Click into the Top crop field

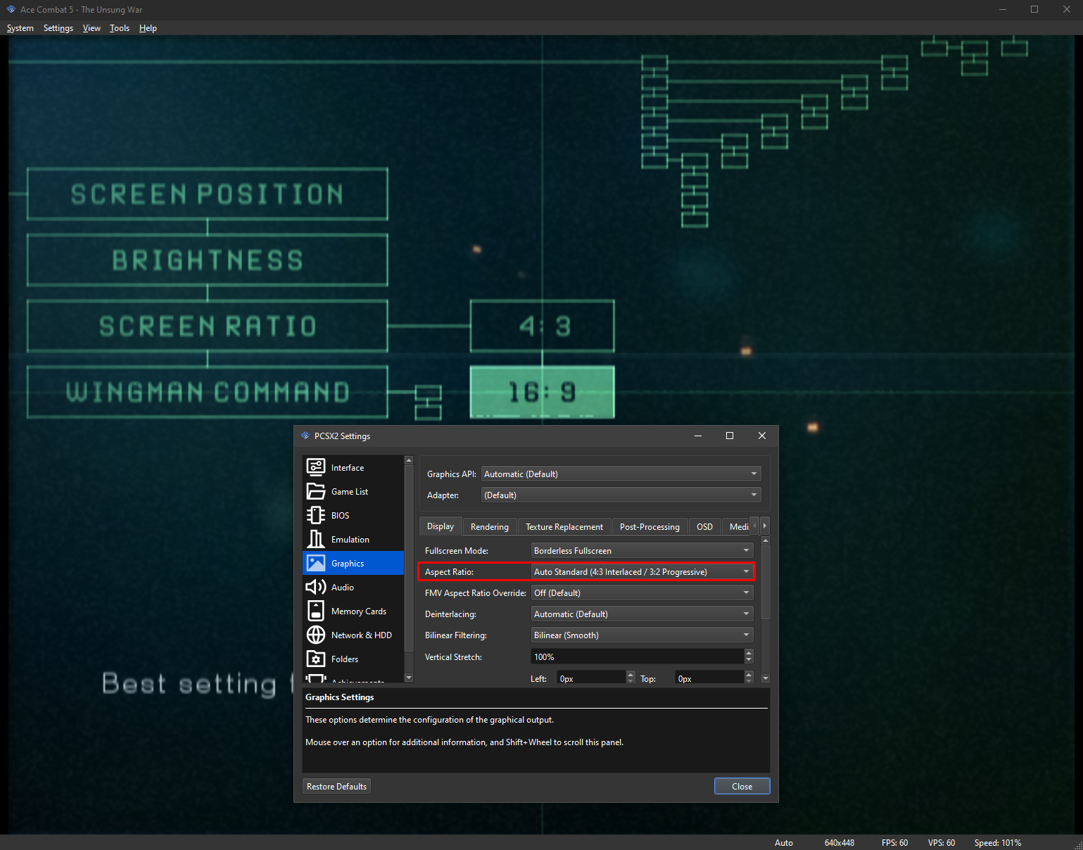click(710, 678)
